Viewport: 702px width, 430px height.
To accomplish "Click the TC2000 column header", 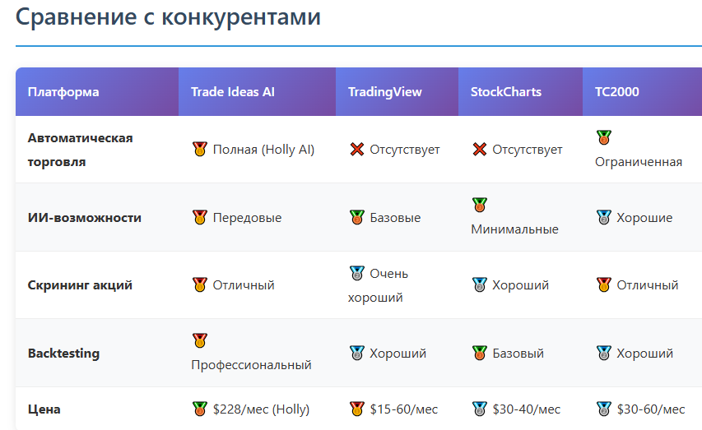I will coord(616,92).
